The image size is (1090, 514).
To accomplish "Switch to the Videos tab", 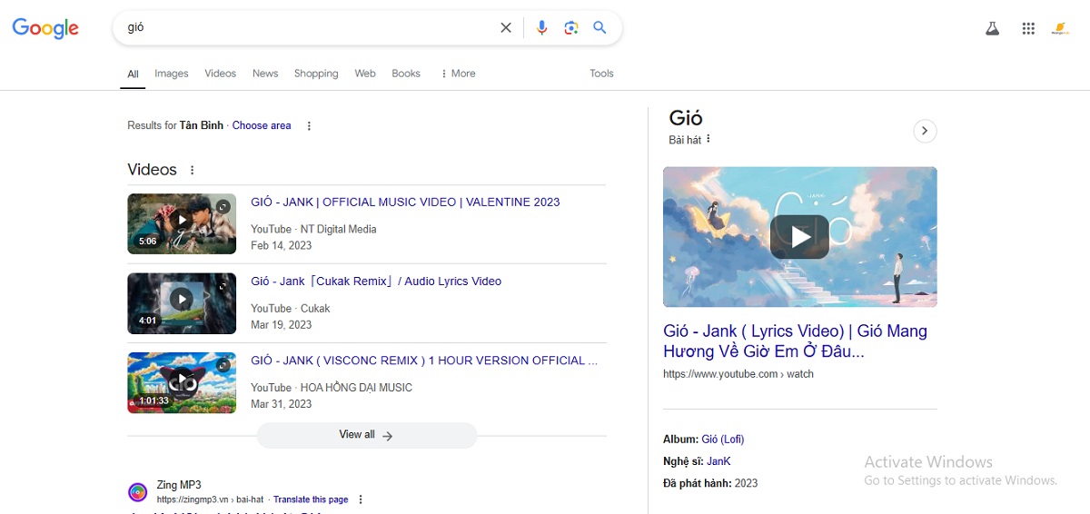I will 220,74.
